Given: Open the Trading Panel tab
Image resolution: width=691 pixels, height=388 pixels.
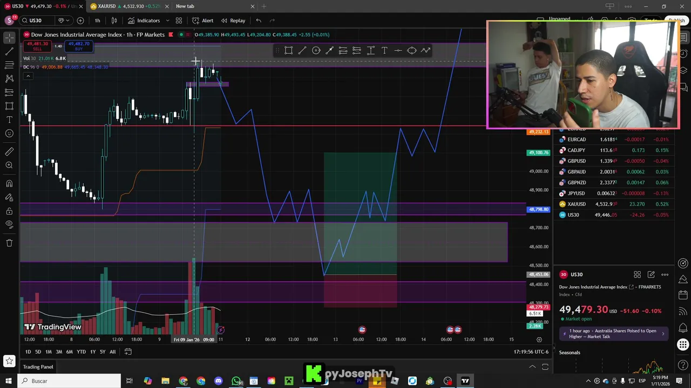Looking at the screenshot, I should point(38,367).
